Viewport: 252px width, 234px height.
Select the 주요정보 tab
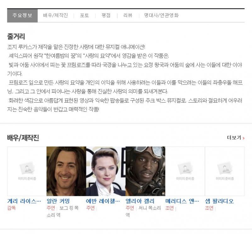pyautogui.click(x=22, y=15)
